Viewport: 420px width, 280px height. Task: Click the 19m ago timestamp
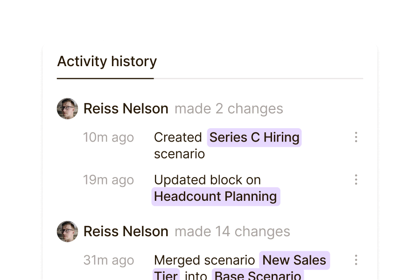tap(108, 180)
